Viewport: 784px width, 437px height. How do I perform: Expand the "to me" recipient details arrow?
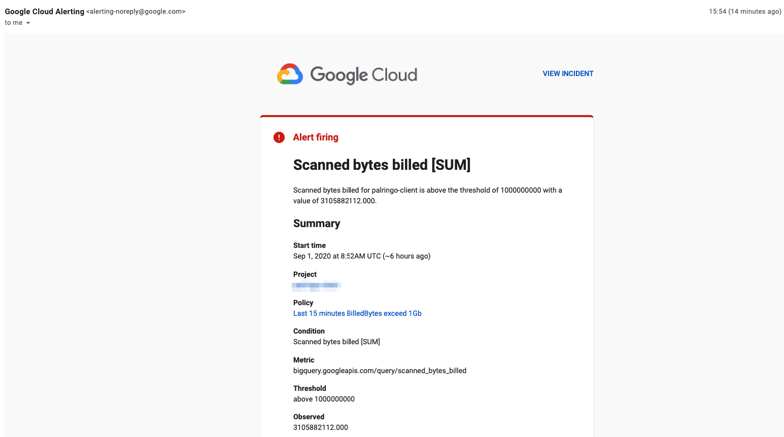28,23
